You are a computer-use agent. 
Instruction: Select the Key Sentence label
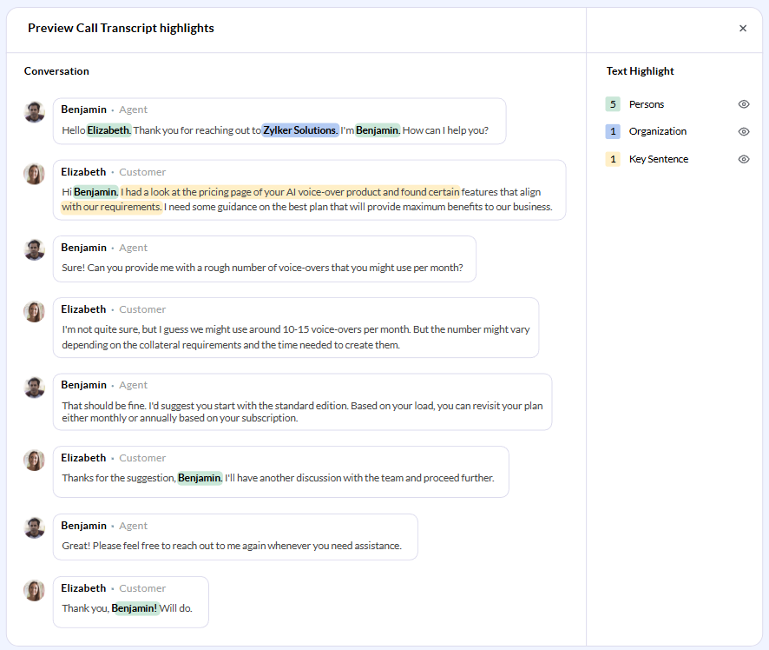coord(658,159)
